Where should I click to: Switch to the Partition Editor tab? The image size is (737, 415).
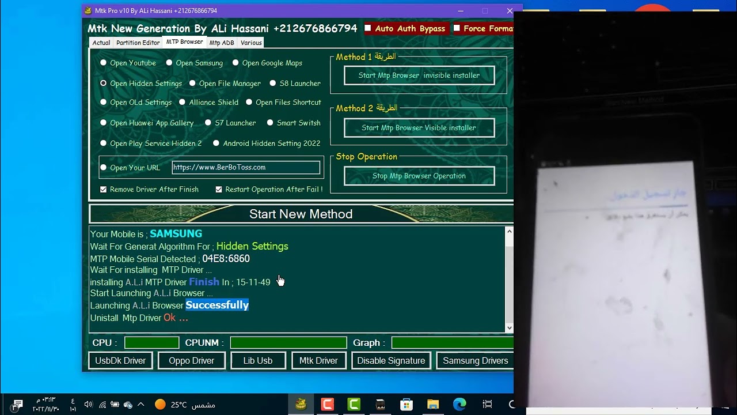(138, 43)
